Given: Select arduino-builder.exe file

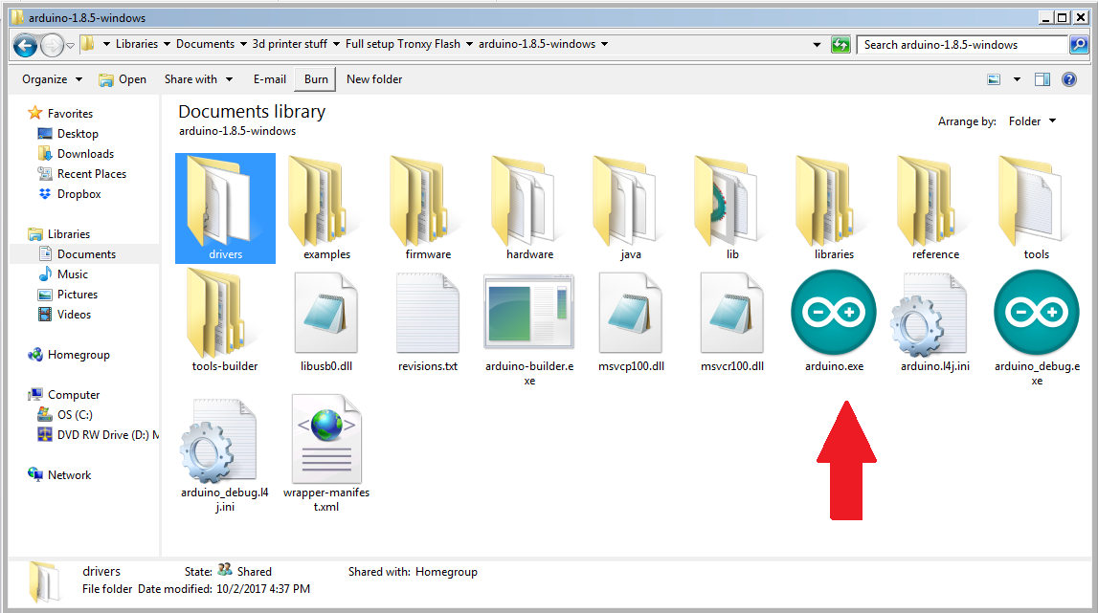Looking at the screenshot, I should click(529, 329).
